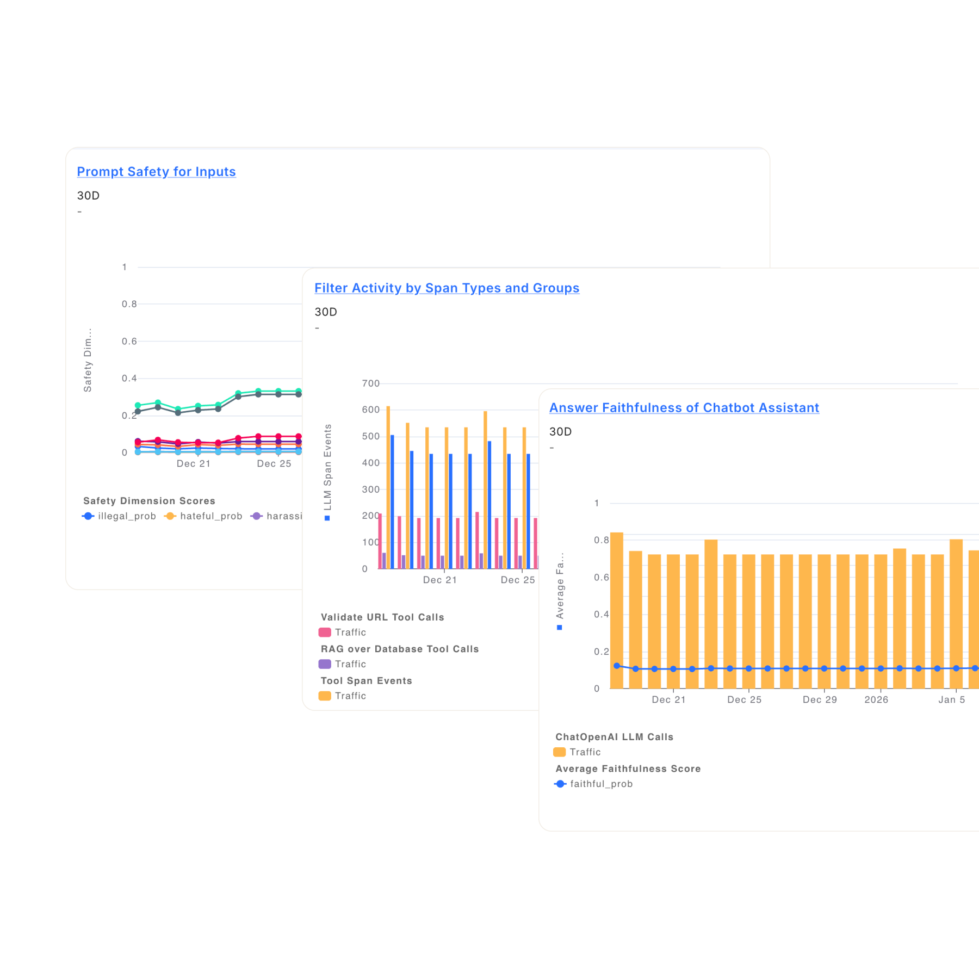Click 30D label in Filter Activity card
The width and height of the screenshot is (979, 979).
click(326, 312)
